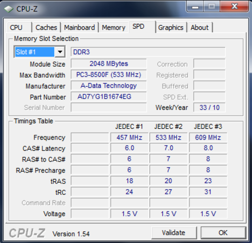Click the 609 MHz frequency cell
The height and width of the screenshot is (243, 252).
click(x=208, y=137)
